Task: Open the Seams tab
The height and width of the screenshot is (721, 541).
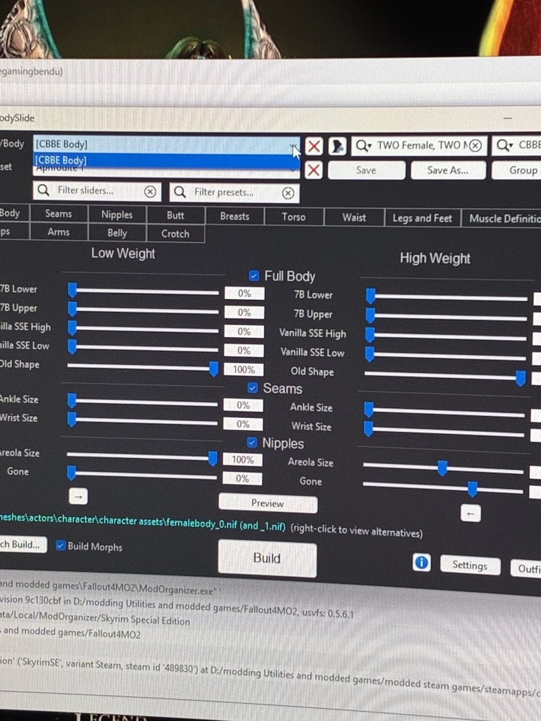Action: tap(58, 214)
